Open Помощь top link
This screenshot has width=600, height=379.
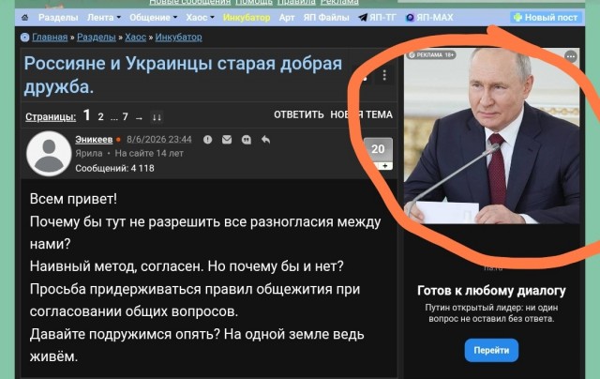click(x=254, y=2)
